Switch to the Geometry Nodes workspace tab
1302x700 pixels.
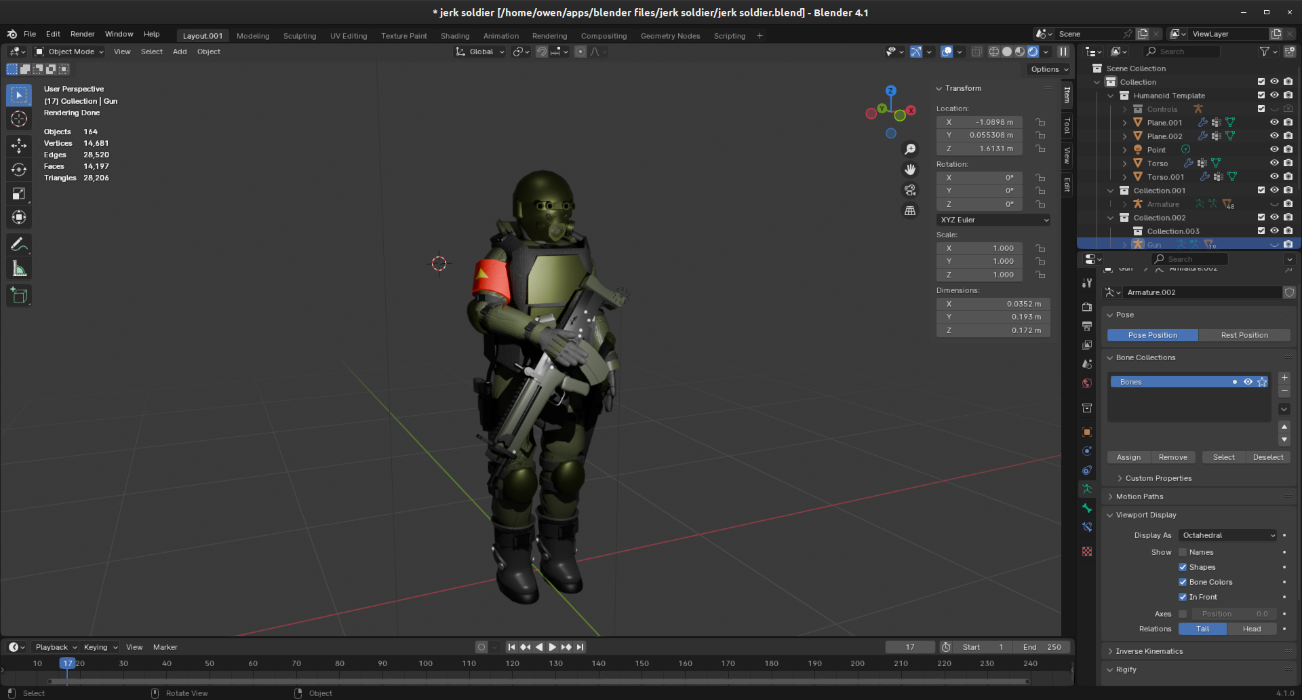coord(670,36)
